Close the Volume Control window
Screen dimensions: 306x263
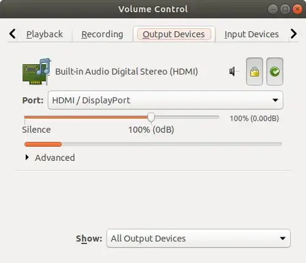tap(297, 9)
